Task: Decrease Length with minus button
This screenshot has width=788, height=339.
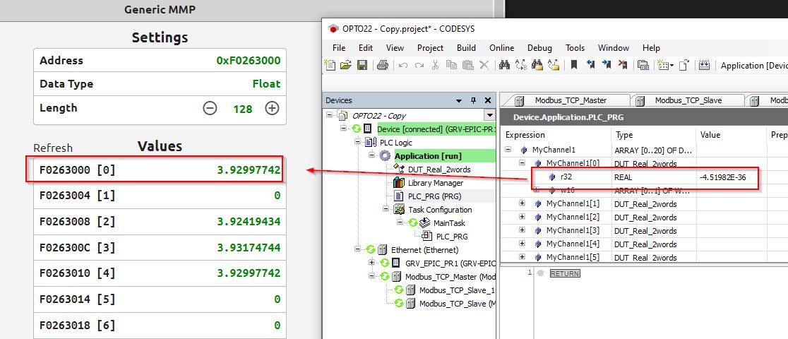Action: [x=210, y=107]
